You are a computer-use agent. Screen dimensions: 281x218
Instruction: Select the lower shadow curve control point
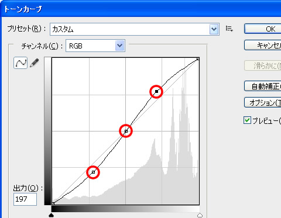pyautogui.click(x=93, y=172)
